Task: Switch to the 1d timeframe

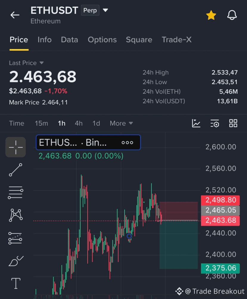Action: pyautogui.click(x=96, y=123)
